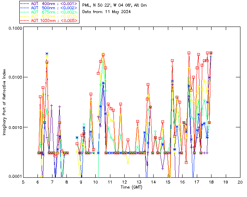Image resolution: width=247 pixels, height=197 pixels.
Task: Click the AOT 675nm legend entry
Action: [x=49, y=12]
